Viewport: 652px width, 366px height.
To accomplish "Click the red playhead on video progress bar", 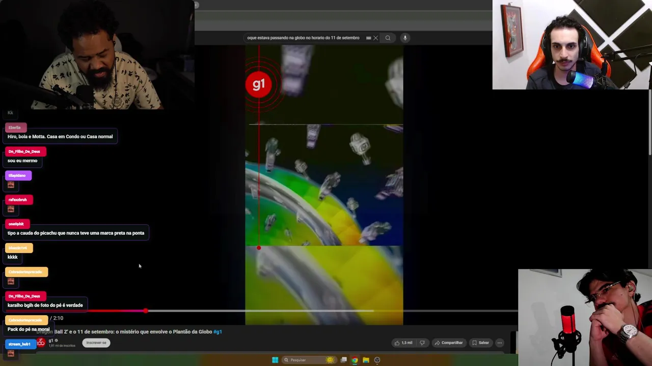I will 146,311.
